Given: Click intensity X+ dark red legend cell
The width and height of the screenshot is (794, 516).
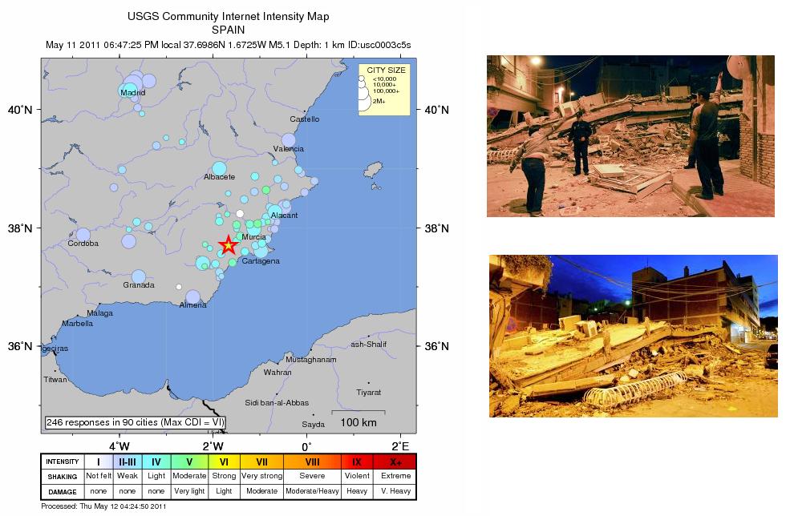Looking at the screenshot, I should [x=395, y=462].
